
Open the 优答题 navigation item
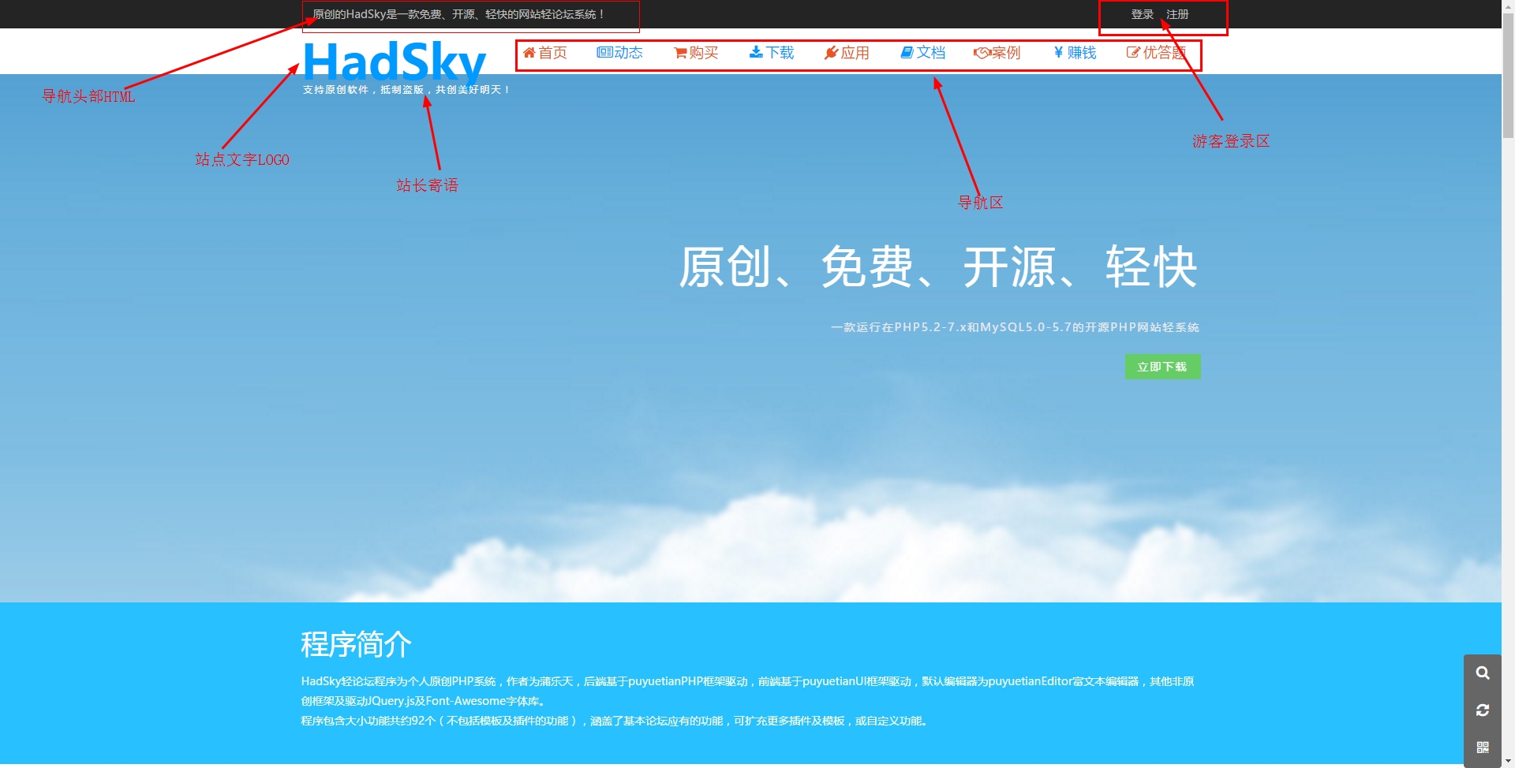pos(1156,53)
